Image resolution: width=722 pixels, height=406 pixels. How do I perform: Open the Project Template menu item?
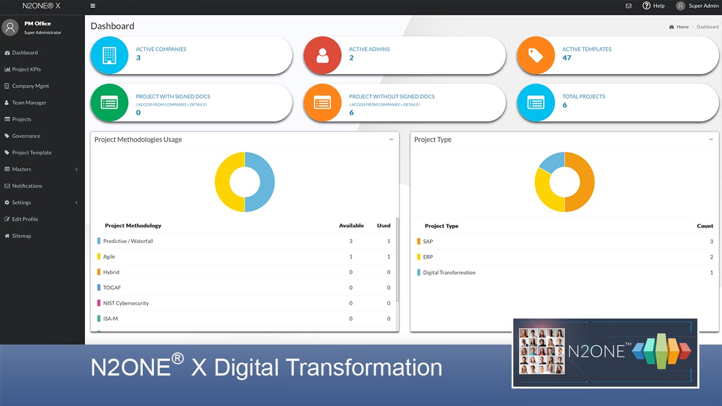42,153
